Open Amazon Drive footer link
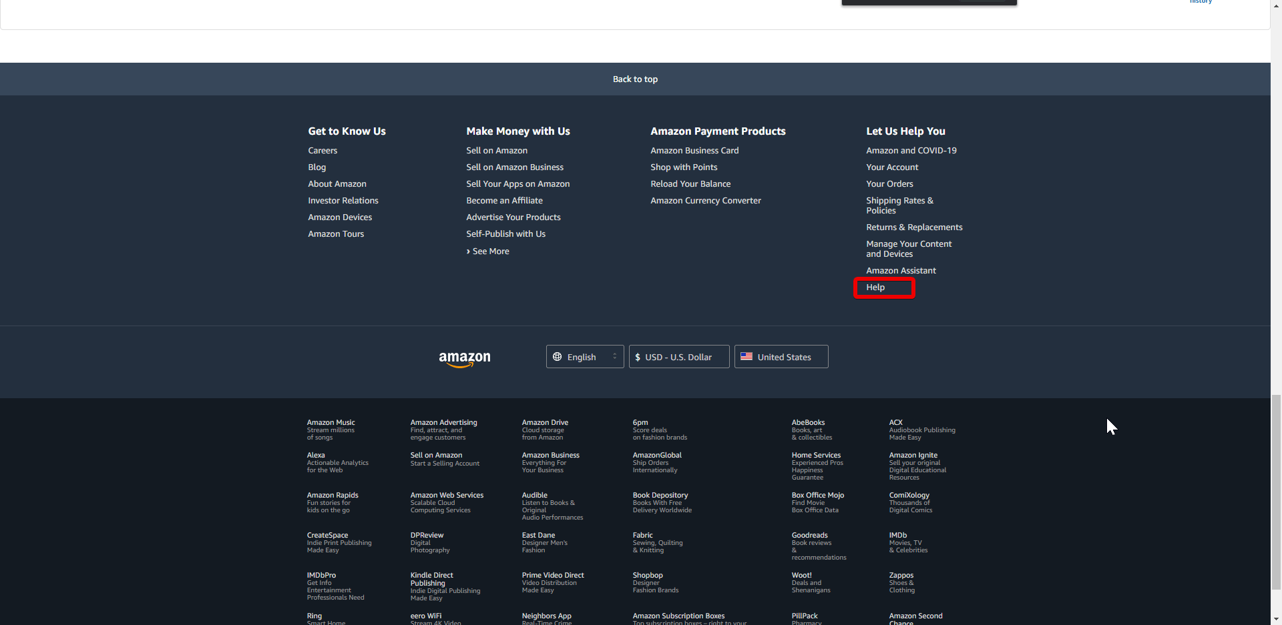 coord(545,430)
